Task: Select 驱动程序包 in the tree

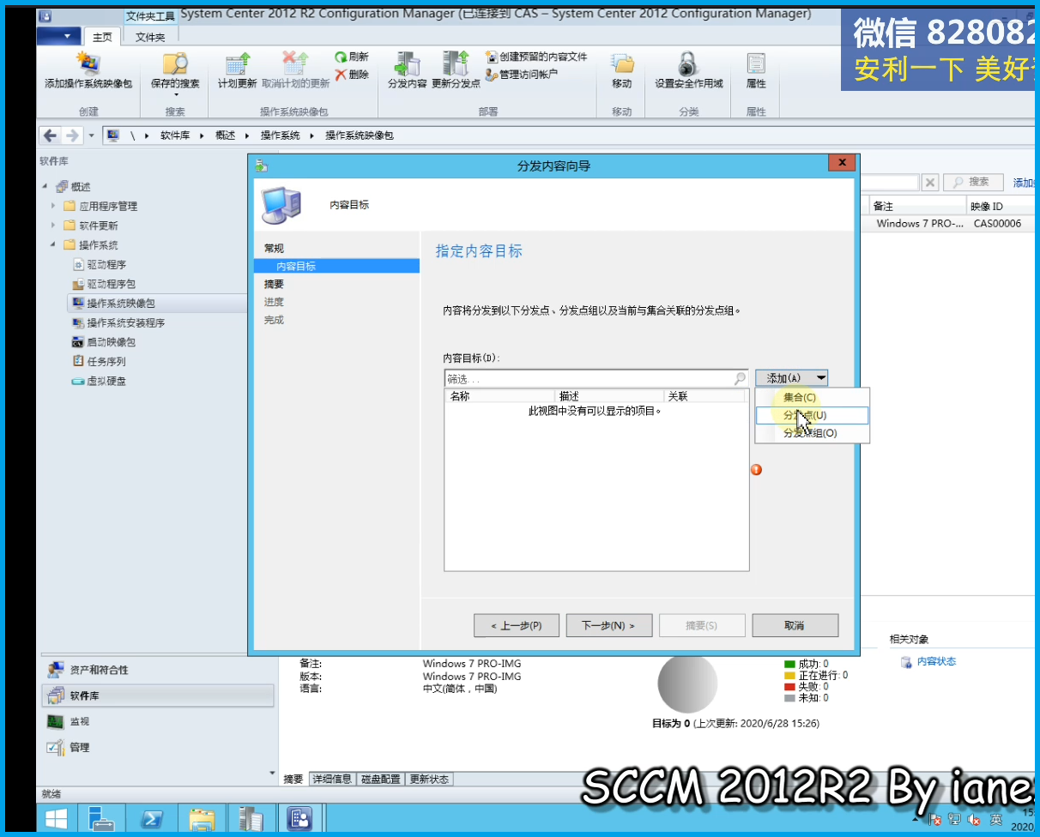Action: [105, 284]
